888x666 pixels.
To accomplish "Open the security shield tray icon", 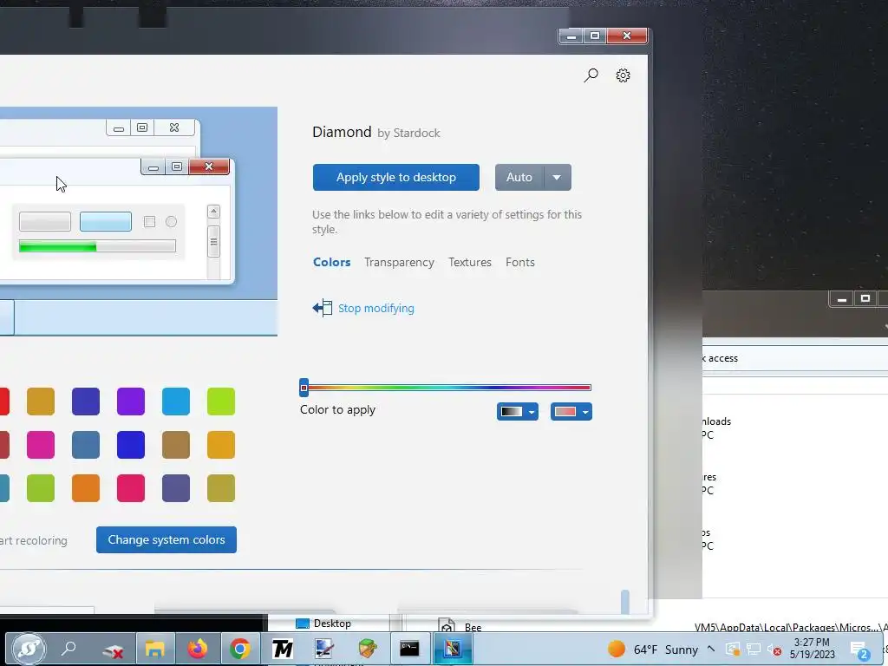I will (733, 650).
